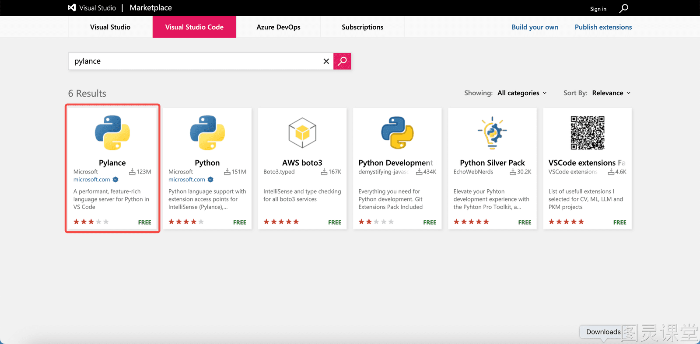700x344 pixels.
Task: Switch to the Visual Studio tab
Action: pyautogui.click(x=110, y=27)
